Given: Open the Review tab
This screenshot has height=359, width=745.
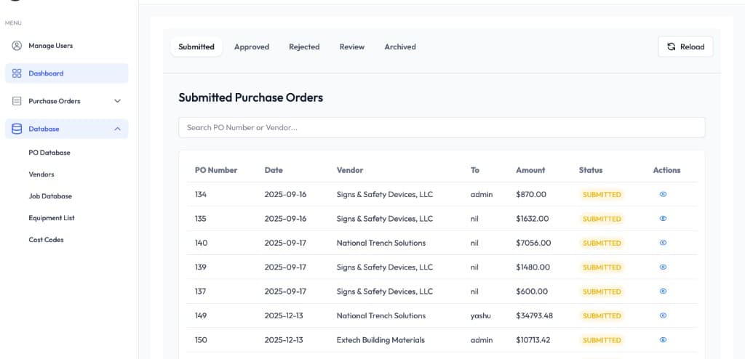Looking at the screenshot, I should pyautogui.click(x=352, y=47).
